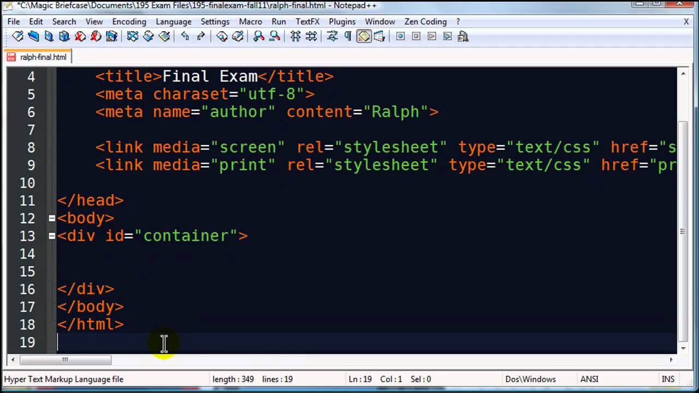Viewport: 699px width, 393px height.
Task: Open the Edit menu
Action: coord(36,22)
